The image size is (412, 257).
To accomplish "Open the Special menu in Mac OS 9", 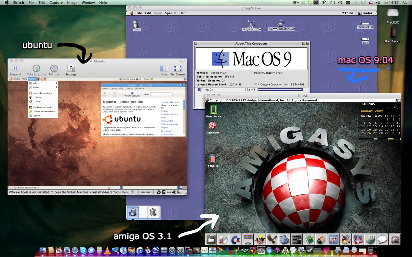I will [170, 13].
